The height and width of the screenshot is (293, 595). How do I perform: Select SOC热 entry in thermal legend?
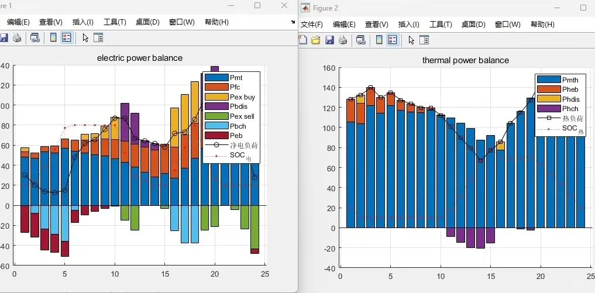573,129
